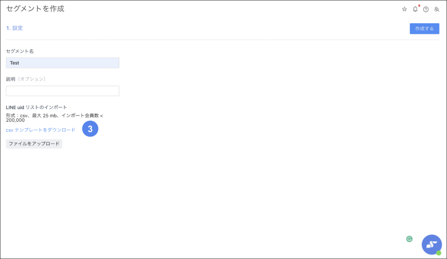The width and height of the screenshot is (447, 259).
Task: Click the blue 作成する button
Action: tap(424, 29)
